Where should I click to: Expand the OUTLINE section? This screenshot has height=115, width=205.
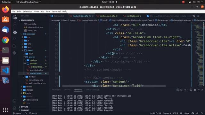pos(24,107)
